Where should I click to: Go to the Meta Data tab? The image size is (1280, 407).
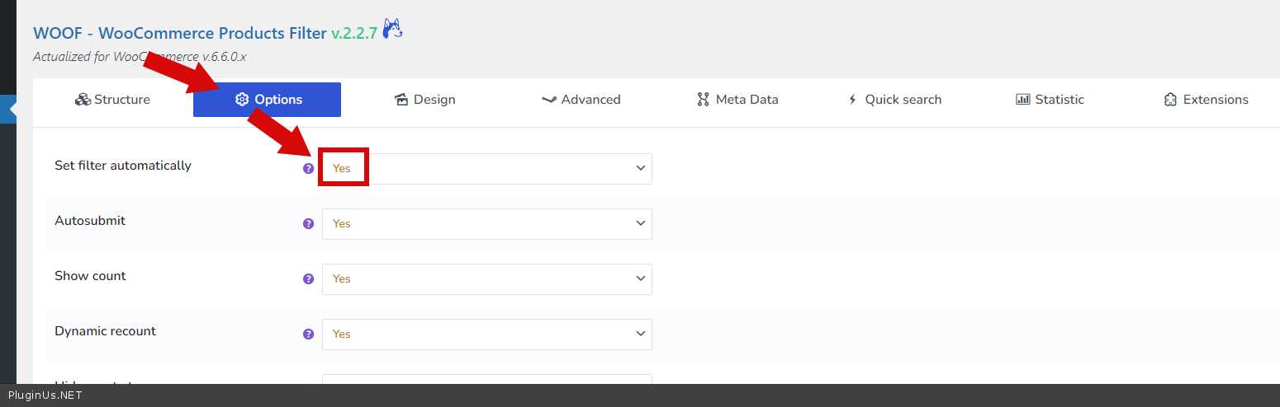(x=737, y=100)
